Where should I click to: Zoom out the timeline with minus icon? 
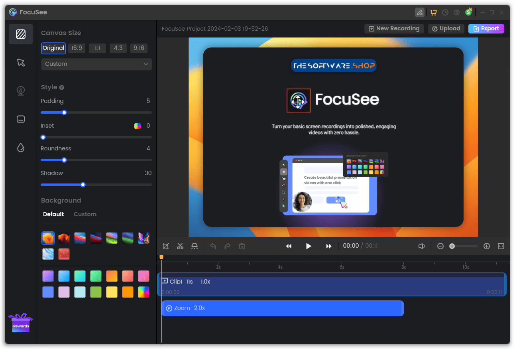pos(440,246)
